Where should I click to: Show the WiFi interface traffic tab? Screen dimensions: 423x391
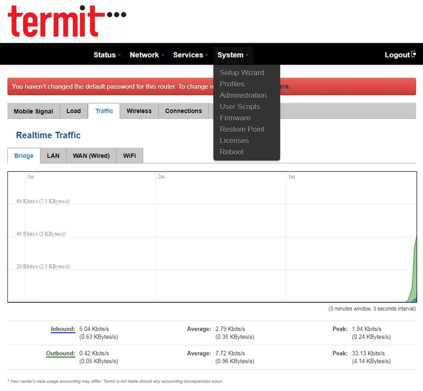130,156
